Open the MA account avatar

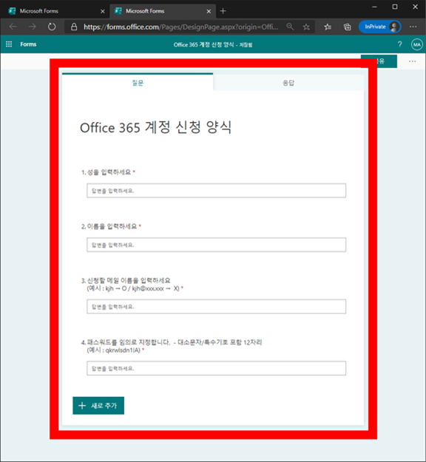(x=417, y=44)
